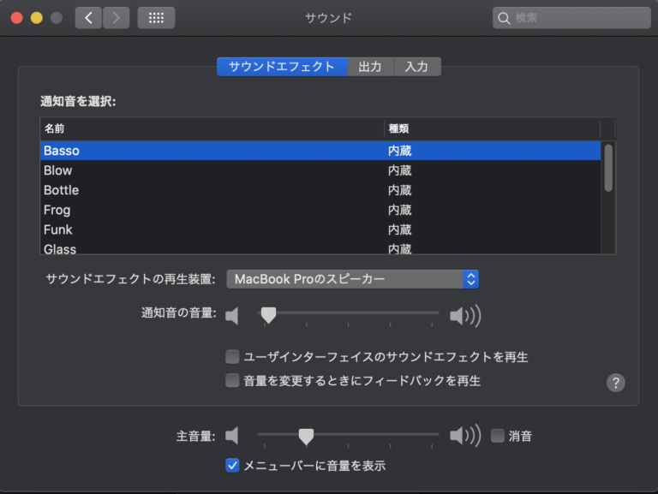Select the サウンドエフェクト tab

click(282, 67)
